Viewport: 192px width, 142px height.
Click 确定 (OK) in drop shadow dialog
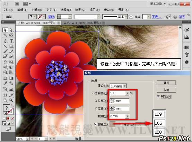point(166,83)
